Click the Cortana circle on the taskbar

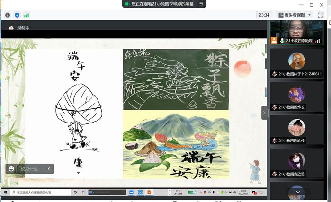coord(75,193)
